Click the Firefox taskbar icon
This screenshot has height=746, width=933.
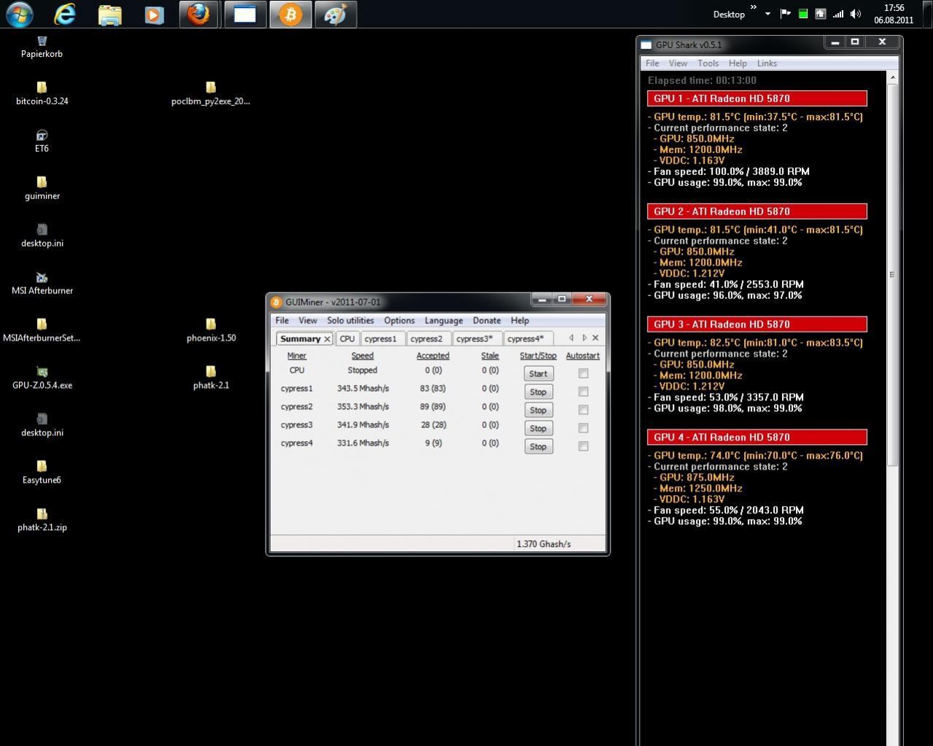pos(198,15)
